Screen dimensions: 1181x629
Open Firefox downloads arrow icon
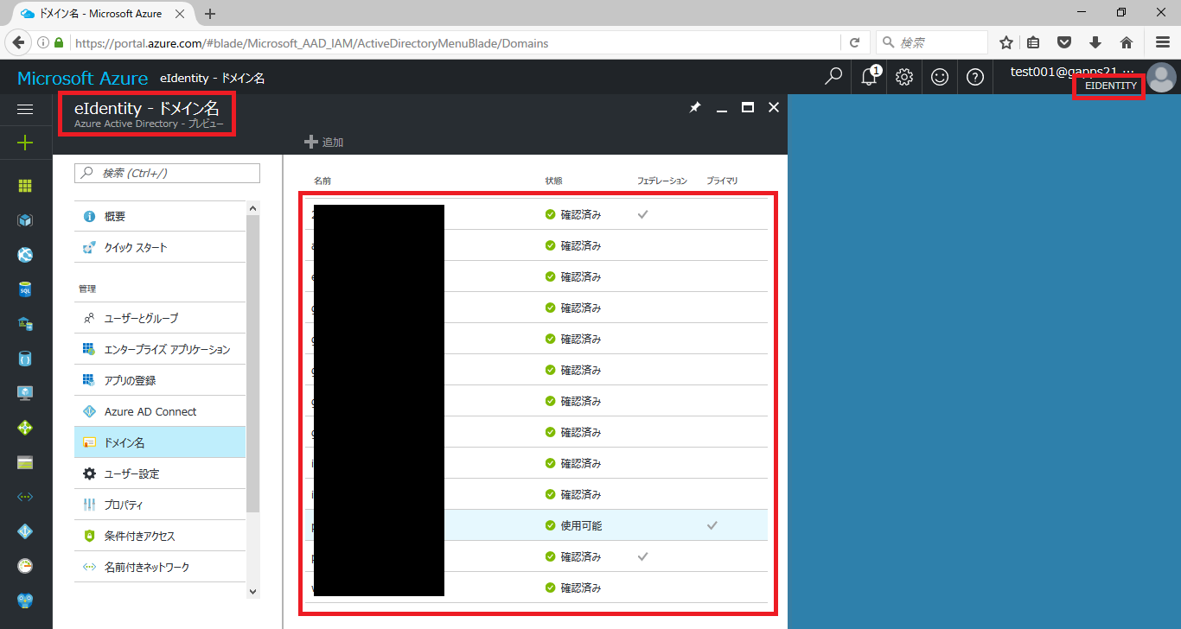[1095, 42]
